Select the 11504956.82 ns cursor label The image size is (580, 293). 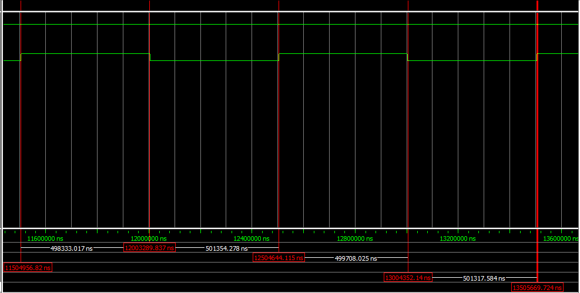point(27,268)
